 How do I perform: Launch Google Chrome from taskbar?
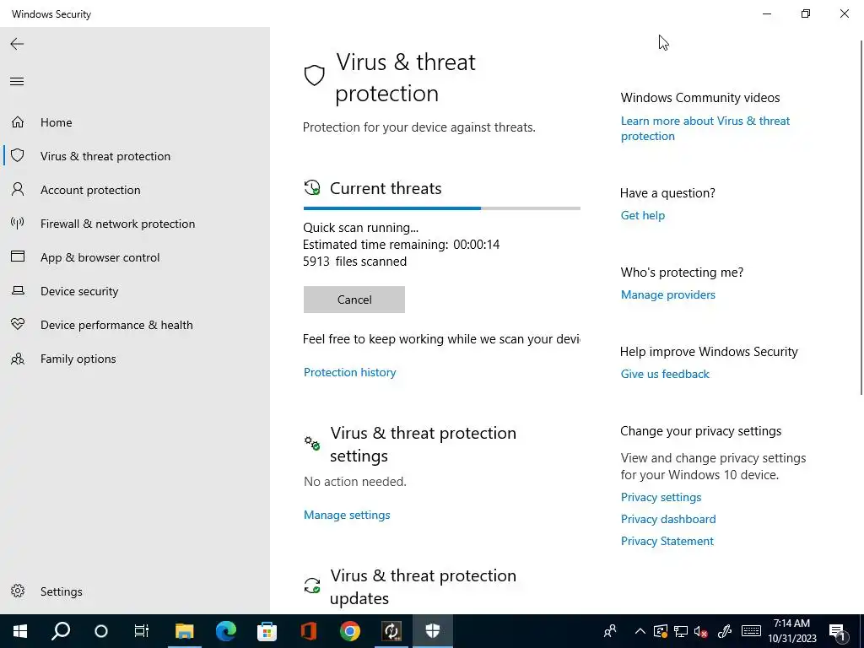350,631
